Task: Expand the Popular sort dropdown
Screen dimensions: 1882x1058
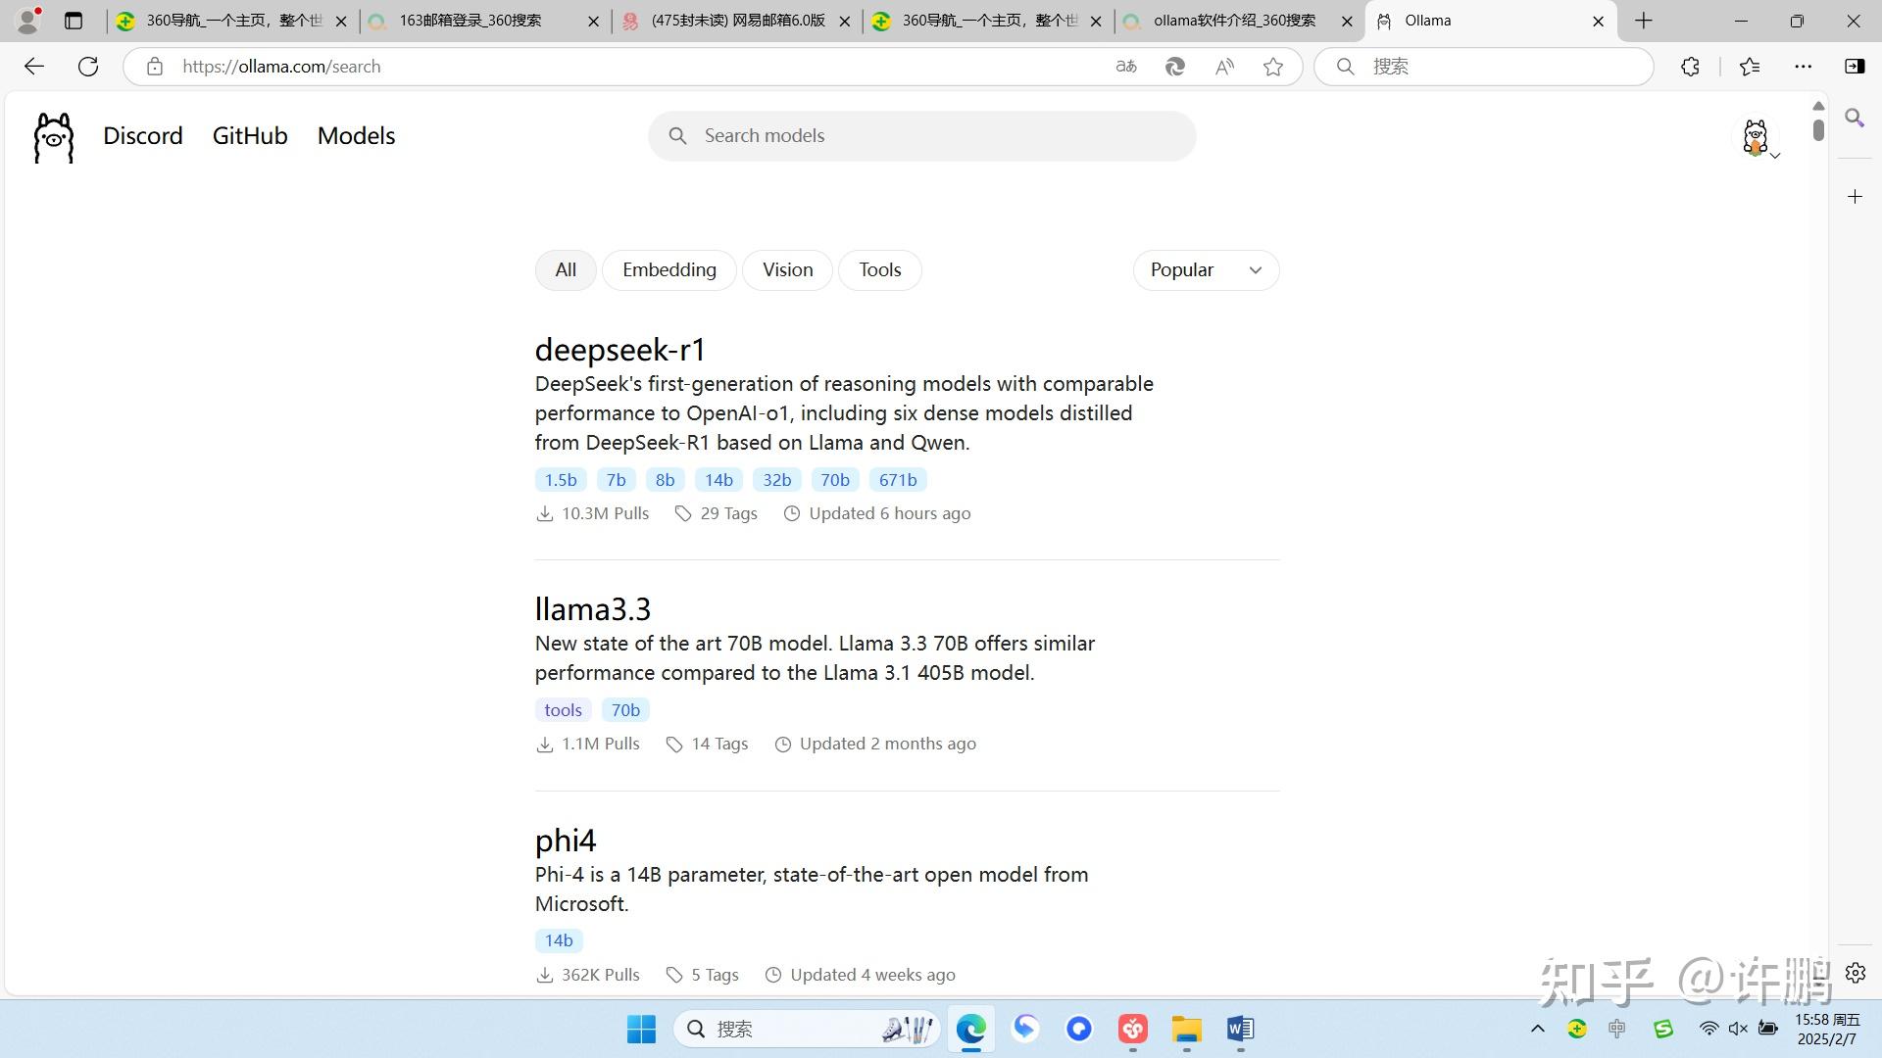Action: click(1205, 270)
